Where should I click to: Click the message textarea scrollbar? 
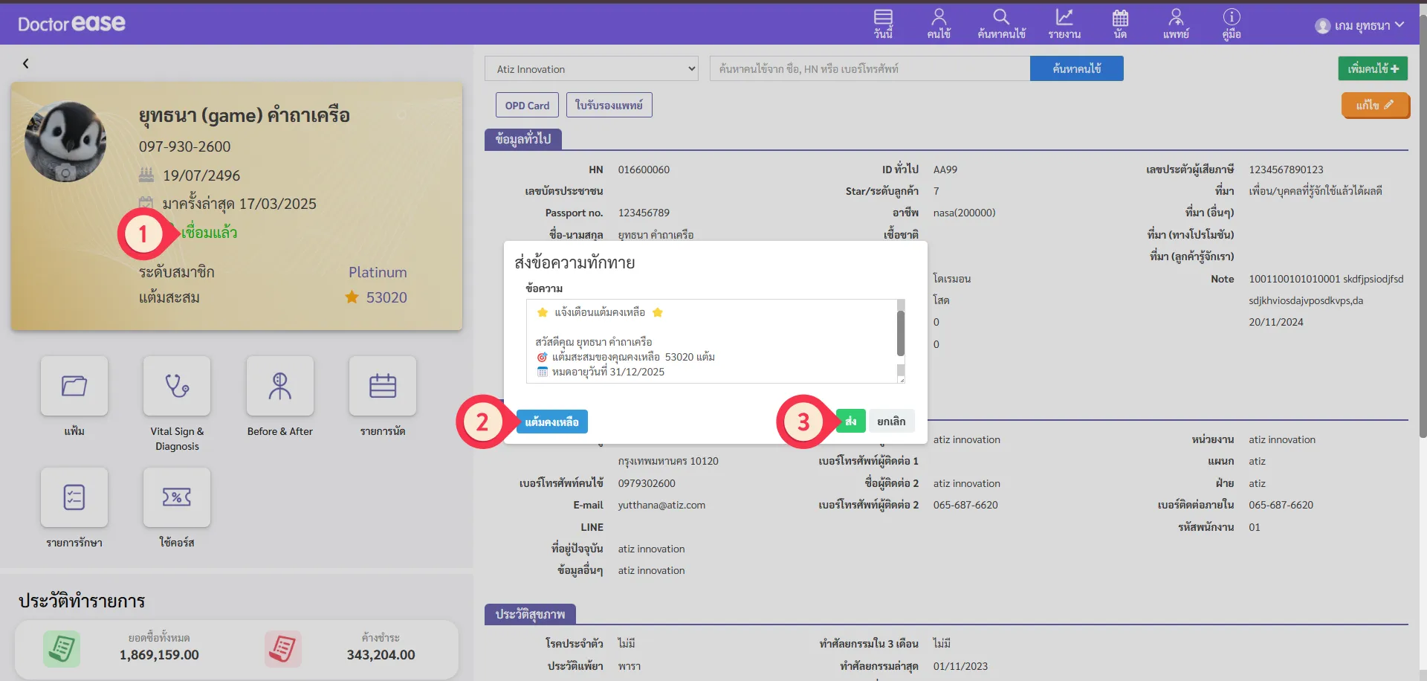pyautogui.click(x=901, y=334)
